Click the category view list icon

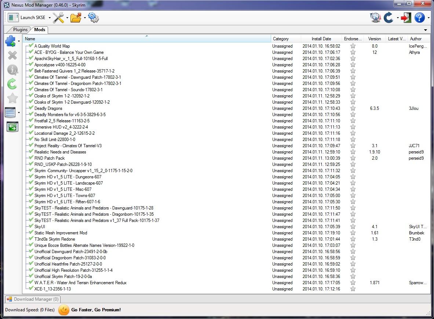tap(10, 112)
